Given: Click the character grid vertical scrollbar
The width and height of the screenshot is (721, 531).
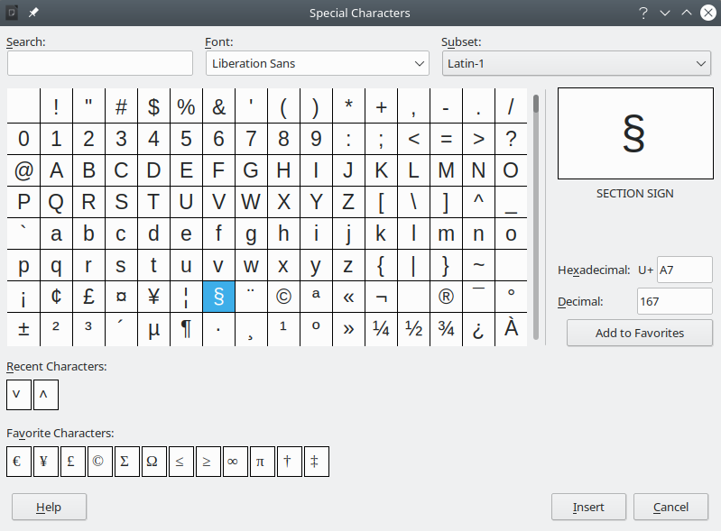Looking at the screenshot, I should tap(536, 215).
